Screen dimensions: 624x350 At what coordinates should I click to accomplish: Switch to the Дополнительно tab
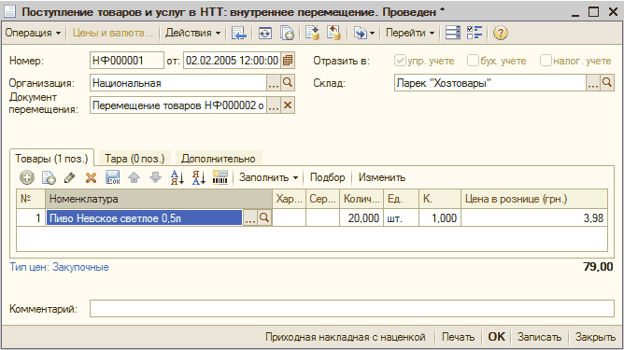[218, 159]
